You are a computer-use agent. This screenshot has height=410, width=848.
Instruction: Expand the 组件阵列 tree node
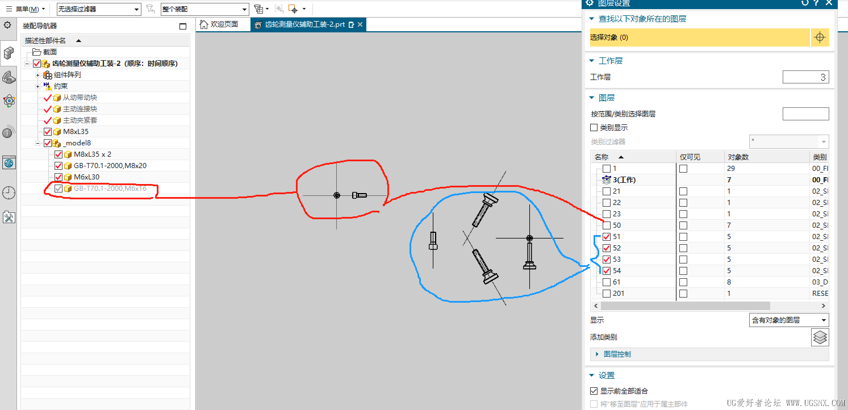[x=38, y=75]
